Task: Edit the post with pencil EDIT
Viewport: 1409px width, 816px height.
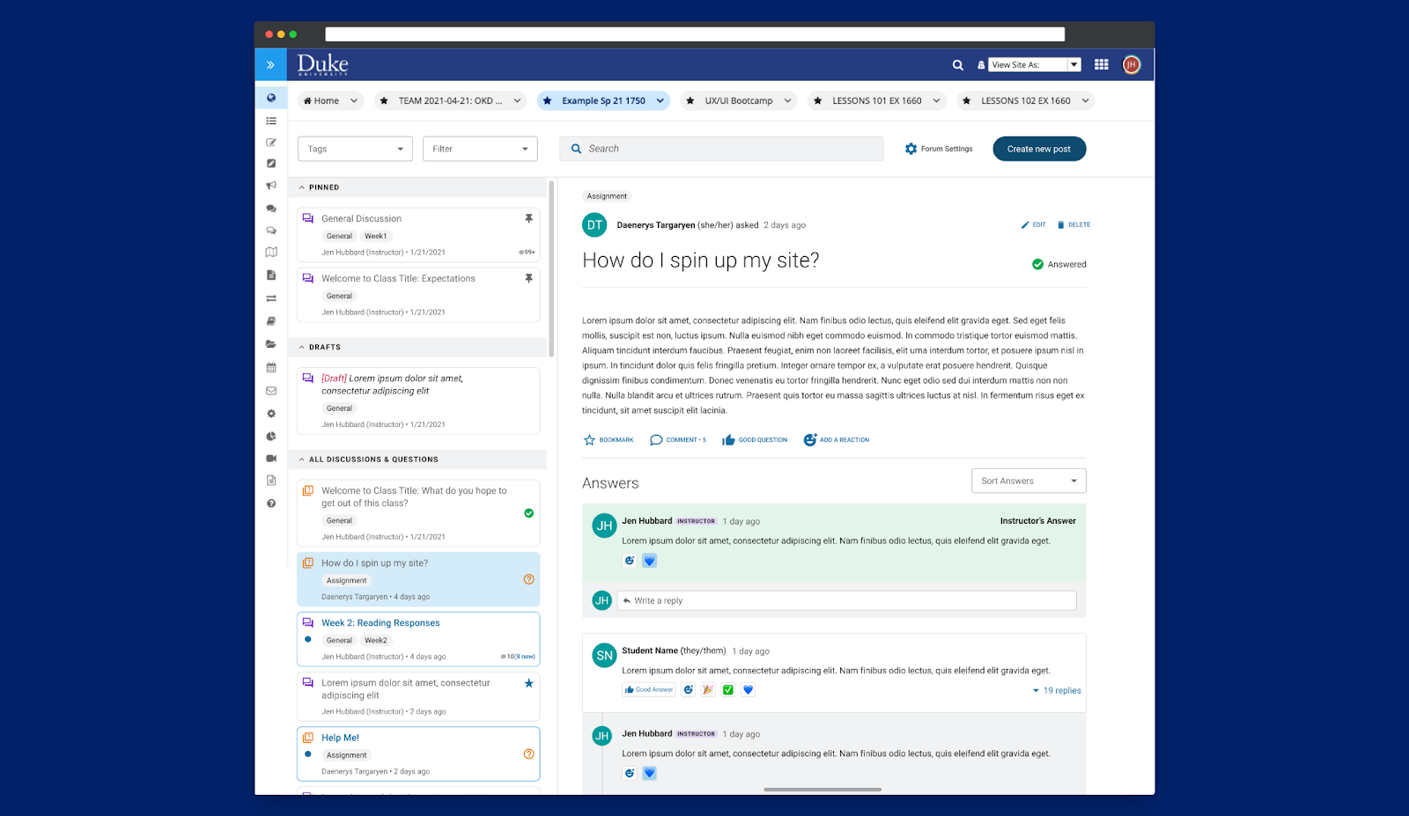Action: (x=1033, y=224)
